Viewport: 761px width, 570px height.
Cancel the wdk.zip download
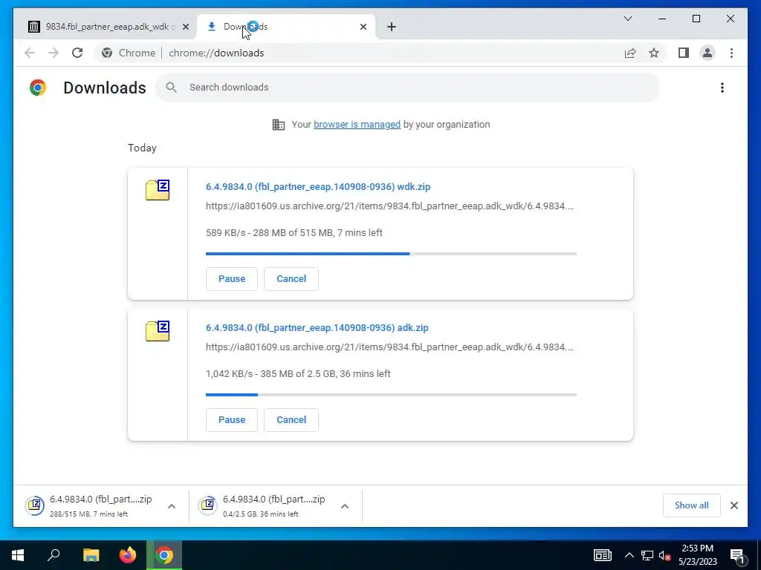click(x=291, y=279)
